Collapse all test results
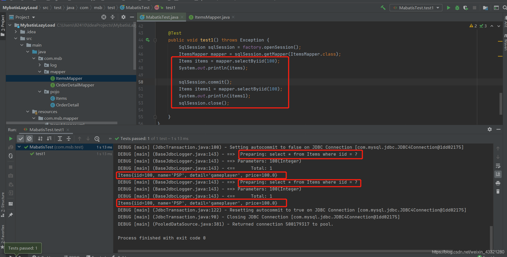This screenshot has width=507, height=257. click(69, 139)
